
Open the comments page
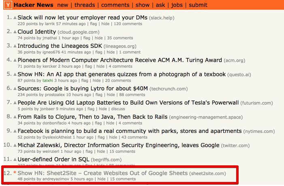[115, 5]
